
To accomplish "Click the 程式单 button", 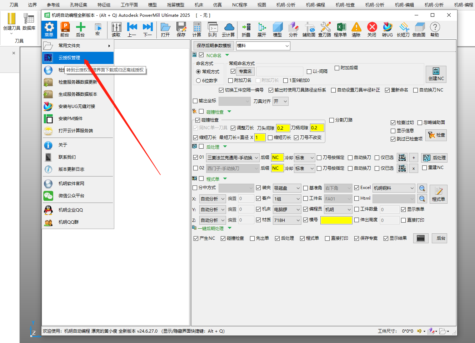I will click(439, 194).
